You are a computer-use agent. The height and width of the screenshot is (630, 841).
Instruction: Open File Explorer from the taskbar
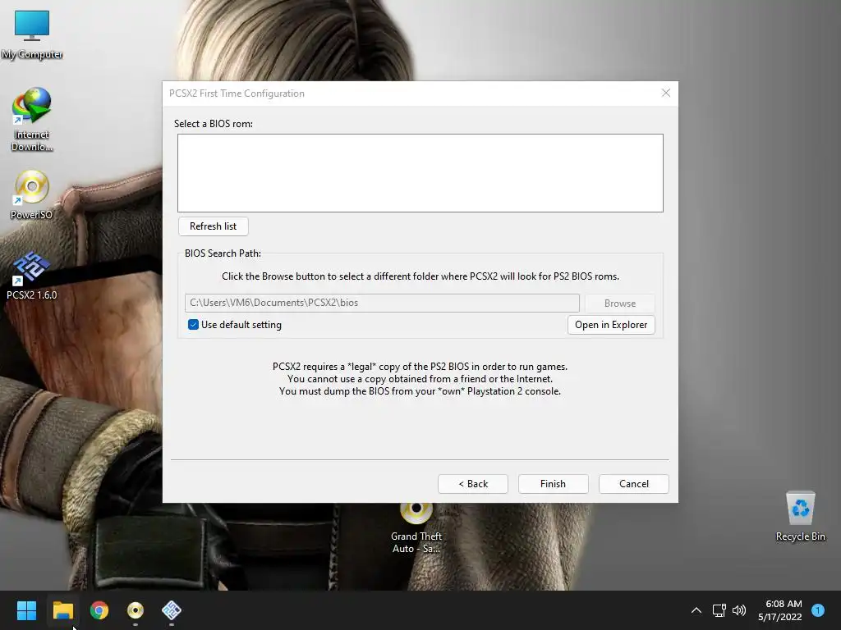(x=62, y=610)
